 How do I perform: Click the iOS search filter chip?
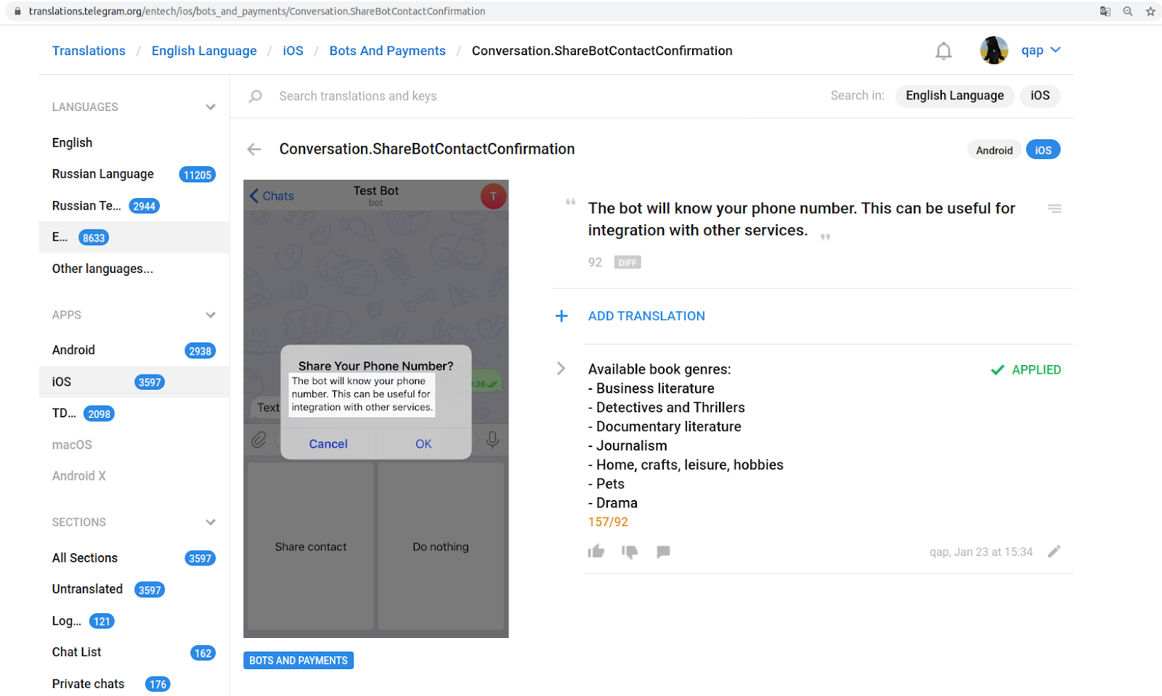pos(1040,96)
